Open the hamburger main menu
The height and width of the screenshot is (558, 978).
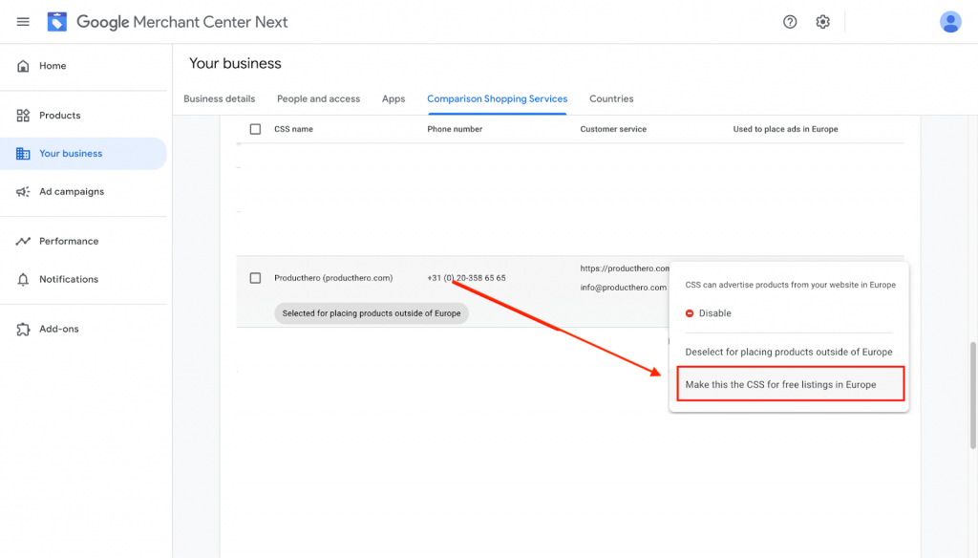(x=23, y=22)
